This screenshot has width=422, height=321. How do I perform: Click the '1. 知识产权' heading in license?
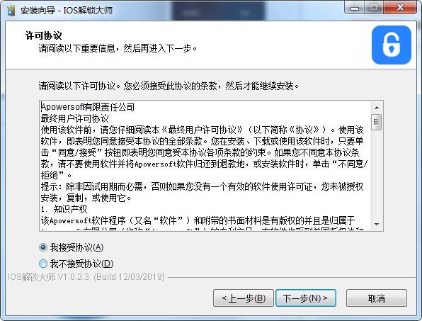click(x=64, y=209)
